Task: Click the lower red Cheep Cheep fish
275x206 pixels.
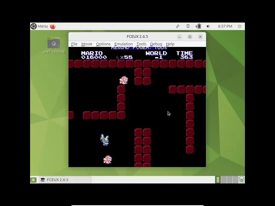Action: [x=107, y=160]
